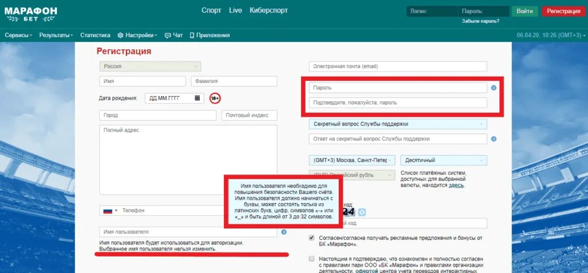Screen dimensions: 588x273
Task: Open the Российский рубль currency dropdown
Action: 352,175
